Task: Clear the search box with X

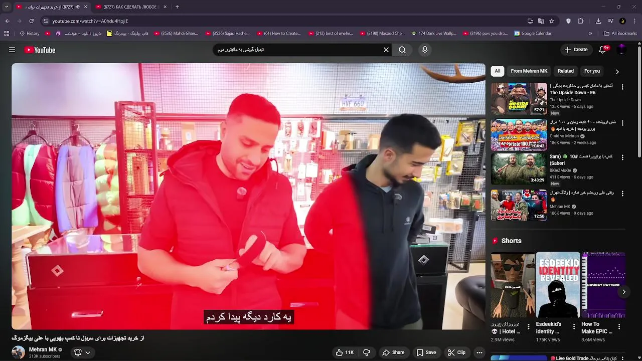Action: [386, 50]
